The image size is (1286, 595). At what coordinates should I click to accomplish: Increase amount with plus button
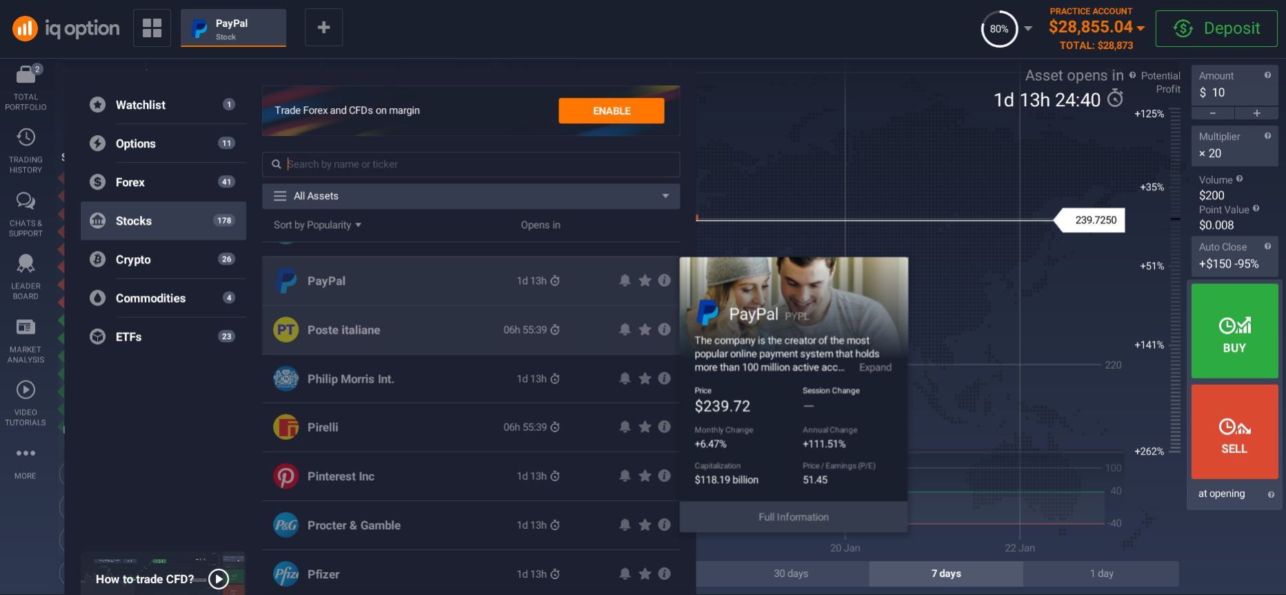(1256, 113)
